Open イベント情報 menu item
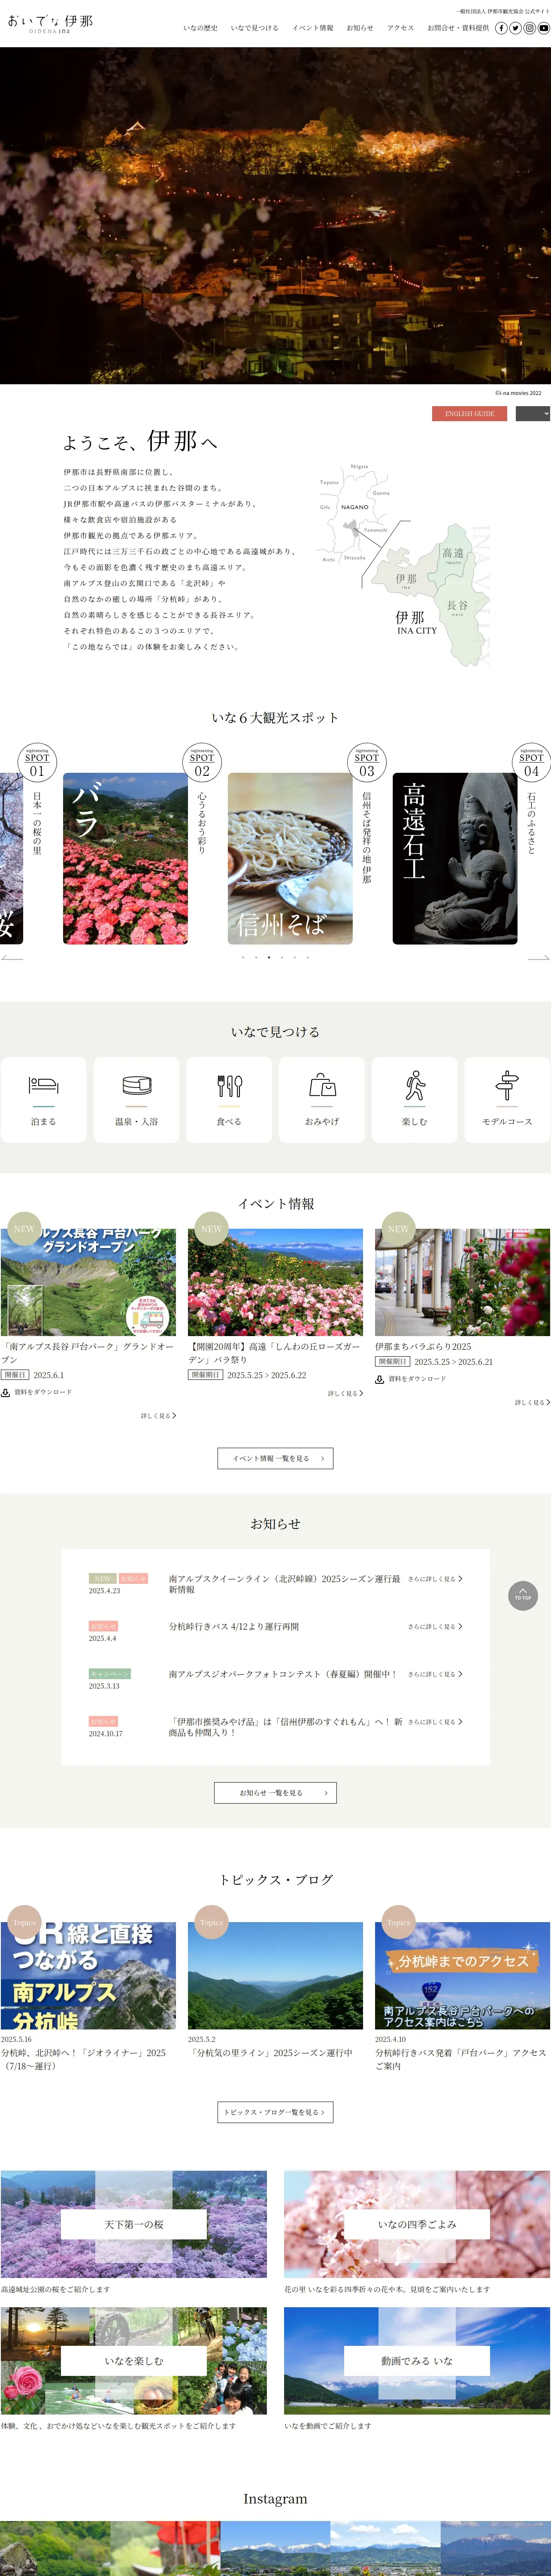 313,28
